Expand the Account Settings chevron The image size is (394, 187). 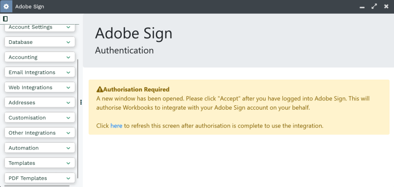pos(68,27)
